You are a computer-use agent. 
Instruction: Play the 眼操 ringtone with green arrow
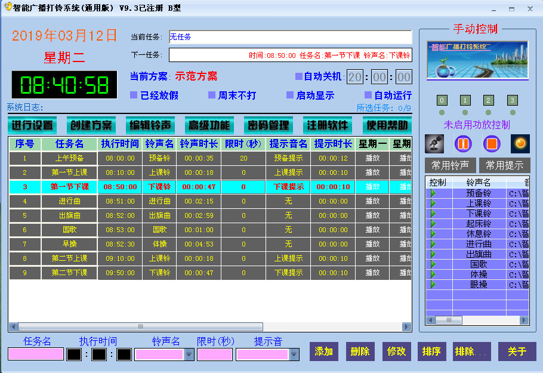[x=433, y=285]
